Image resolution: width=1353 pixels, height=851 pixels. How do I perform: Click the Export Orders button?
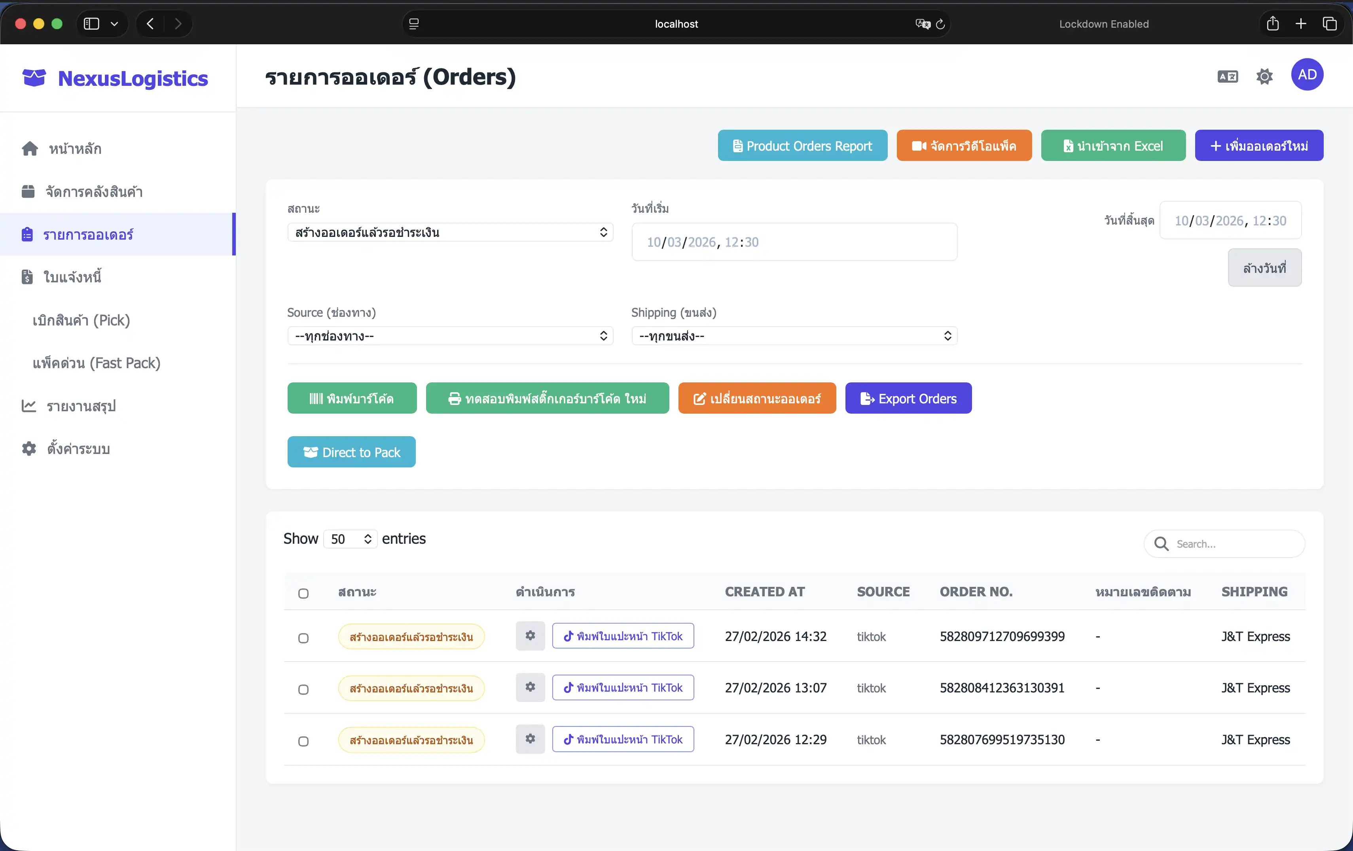pyautogui.click(x=908, y=398)
